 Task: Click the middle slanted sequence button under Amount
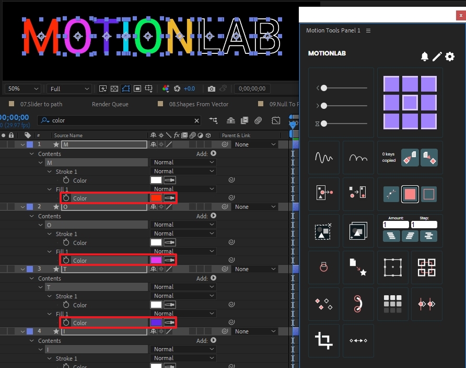(410, 236)
